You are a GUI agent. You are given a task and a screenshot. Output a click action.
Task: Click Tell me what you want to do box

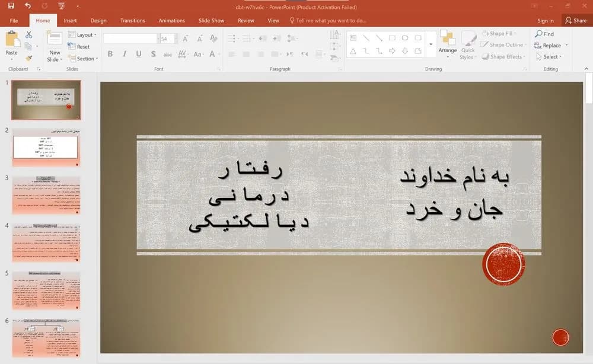pos(328,20)
